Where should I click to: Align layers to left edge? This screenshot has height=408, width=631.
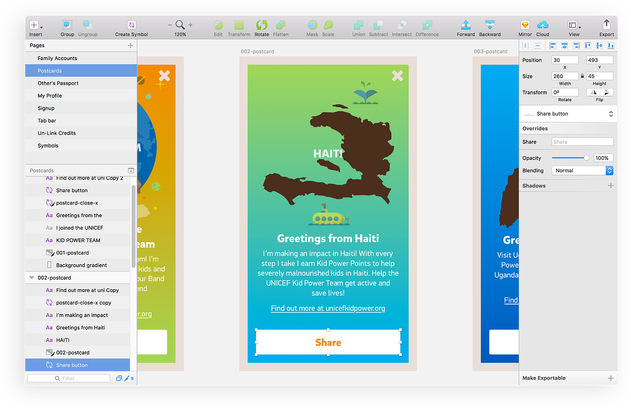click(553, 45)
